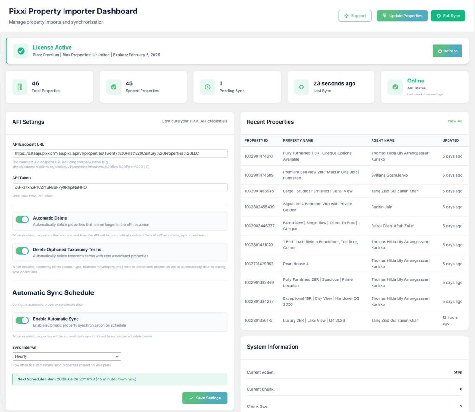
Task: Start a Full Sync
Action: pos(448,16)
